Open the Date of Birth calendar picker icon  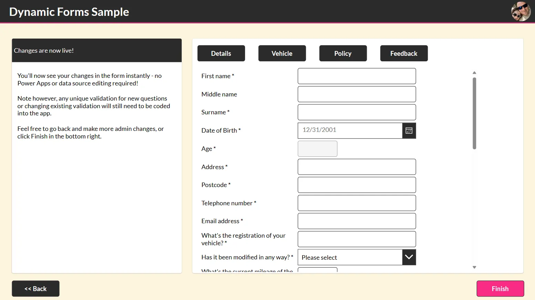pyautogui.click(x=409, y=131)
